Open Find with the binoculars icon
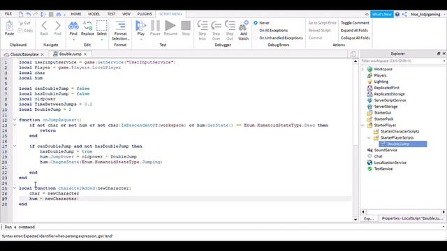The height and width of the screenshot is (251, 447). pyautogui.click(x=73, y=26)
